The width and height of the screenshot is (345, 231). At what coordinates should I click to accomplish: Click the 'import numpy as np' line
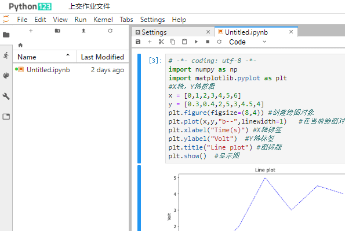point(202,69)
